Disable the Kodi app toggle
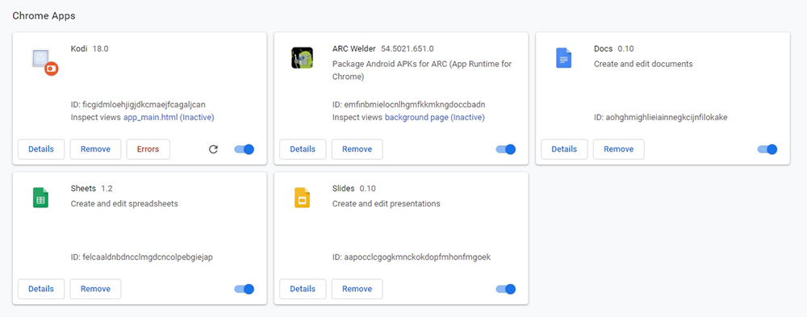The width and height of the screenshot is (807, 317). (244, 149)
